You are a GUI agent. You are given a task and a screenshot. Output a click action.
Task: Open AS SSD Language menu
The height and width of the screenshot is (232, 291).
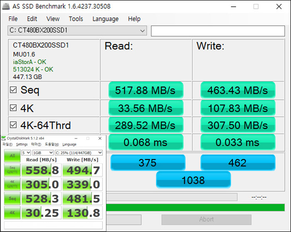[x=106, y=19]
